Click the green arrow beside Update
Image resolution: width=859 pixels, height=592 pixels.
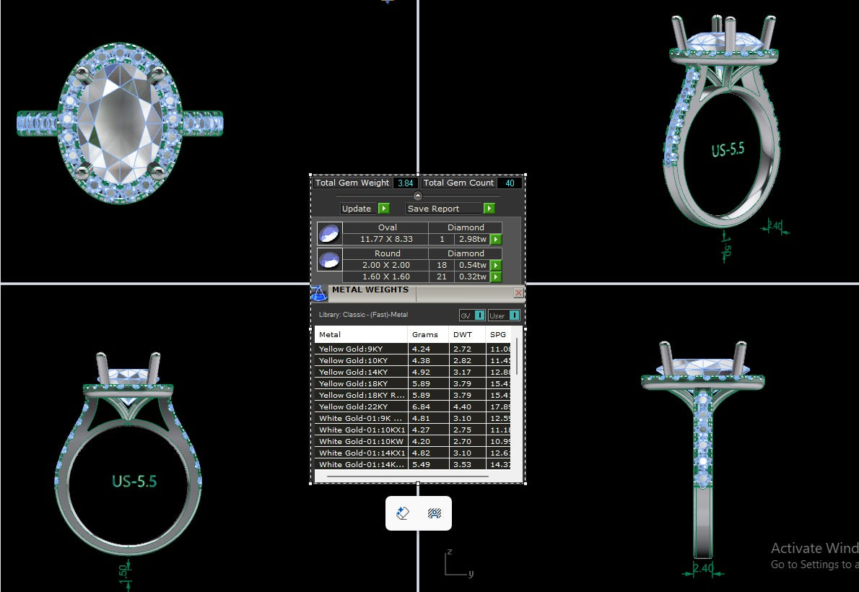(x=384, y=209)
